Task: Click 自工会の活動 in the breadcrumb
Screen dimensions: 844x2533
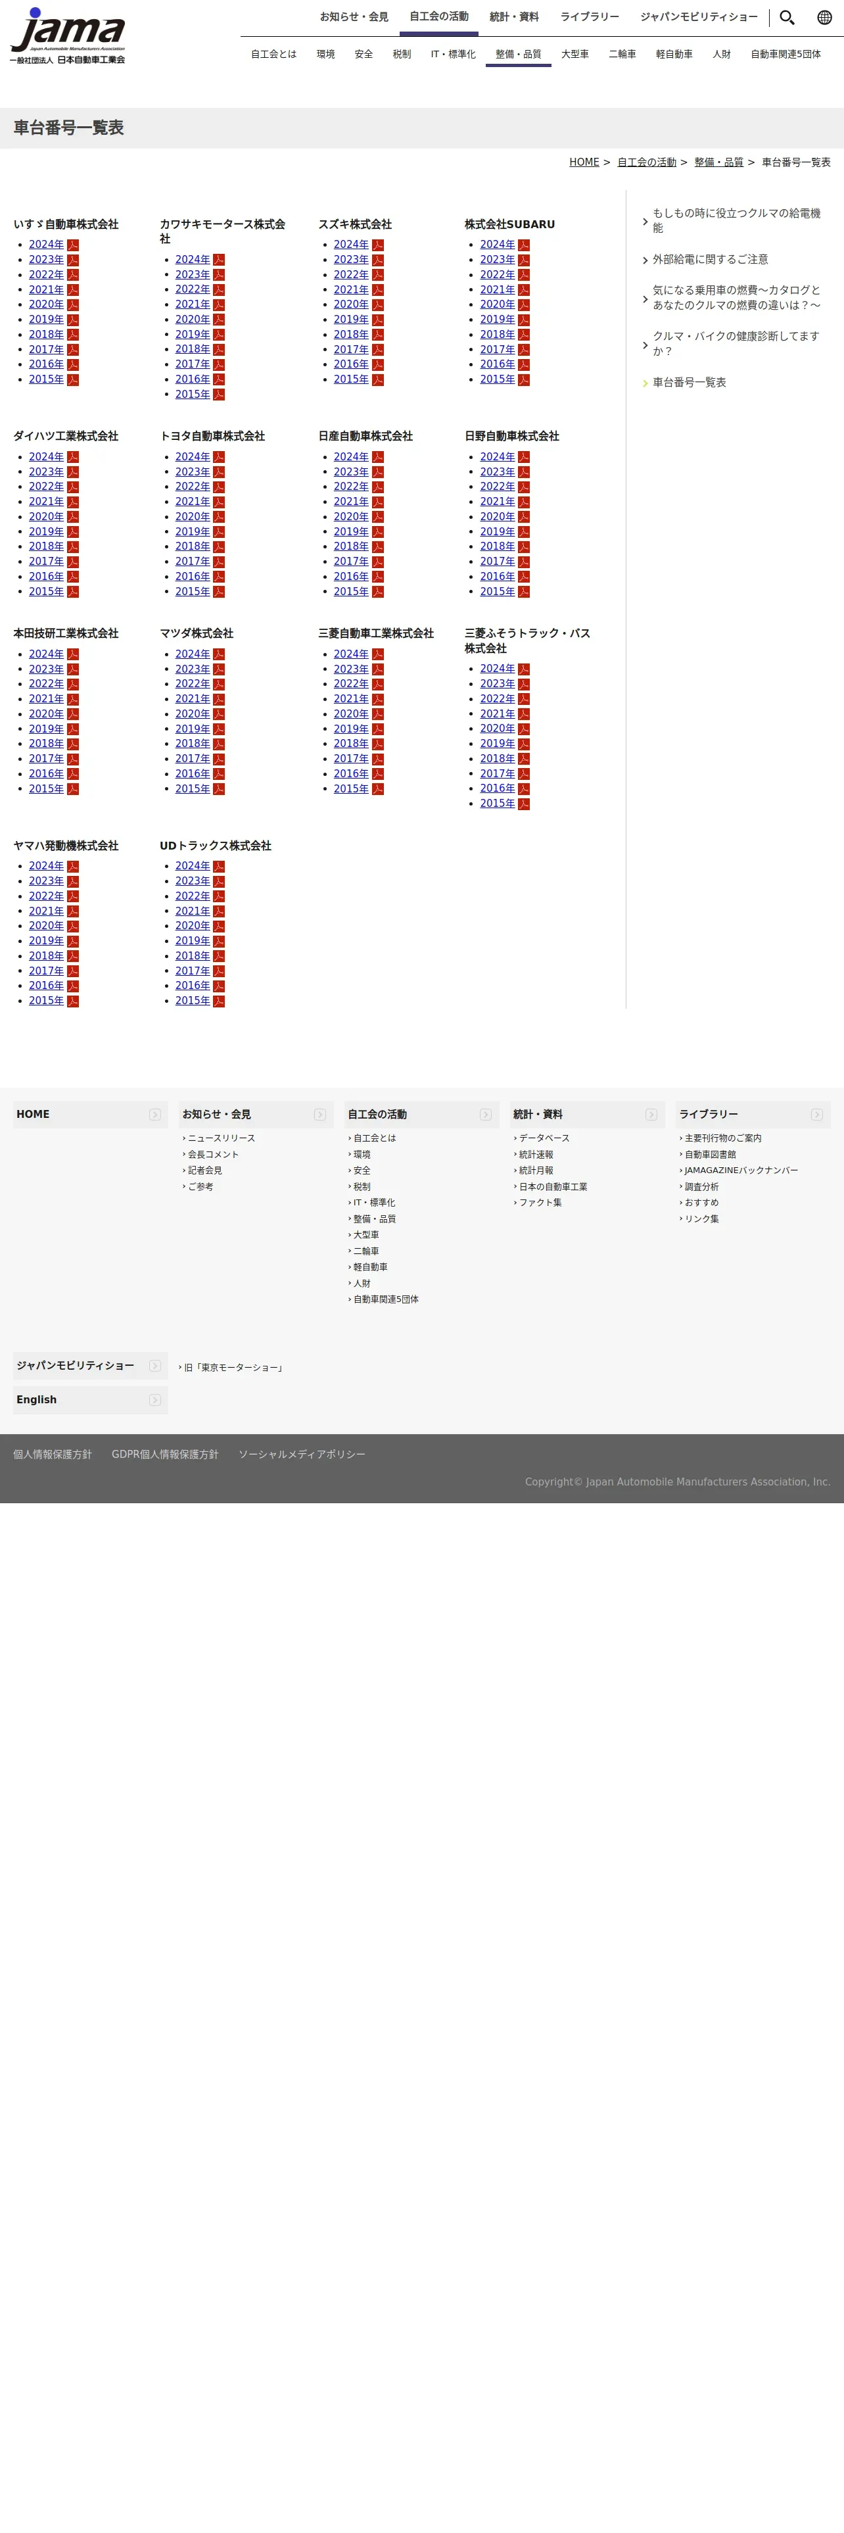Action: (x=647, y=162)
